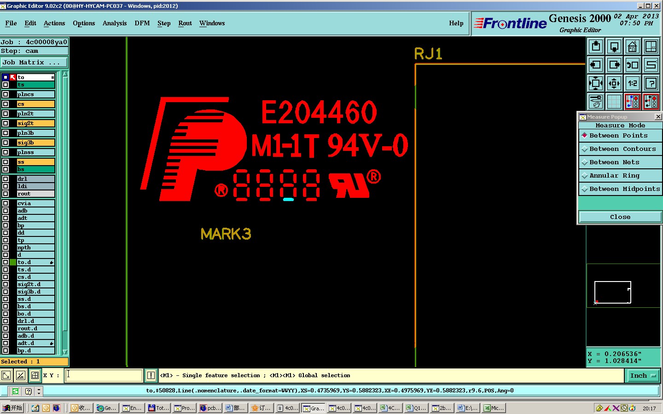Open the IME toolbar options arrow

39,391
